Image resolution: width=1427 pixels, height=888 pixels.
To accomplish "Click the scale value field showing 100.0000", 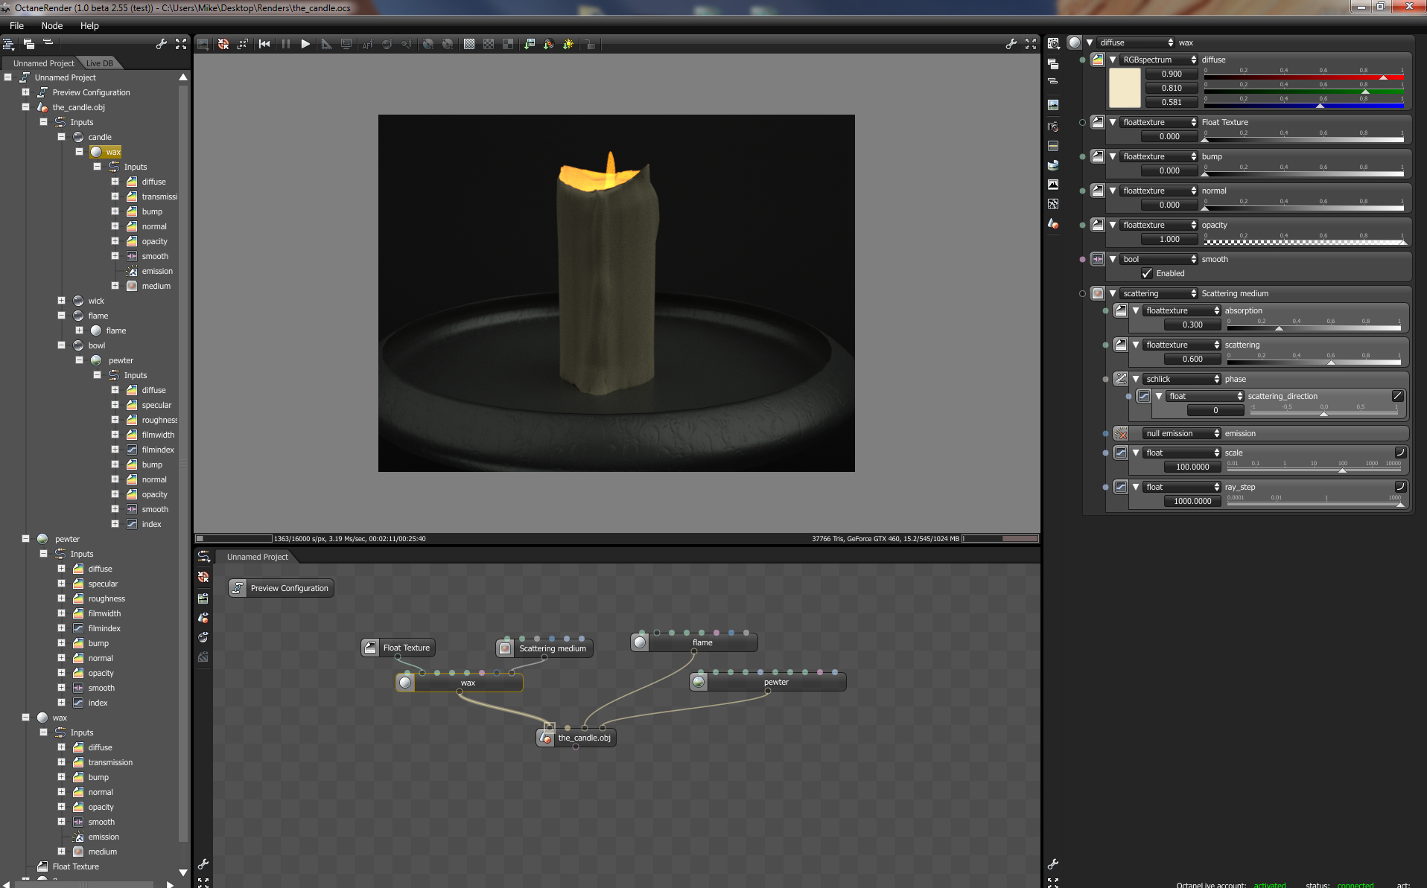I will coord(1193,467).
